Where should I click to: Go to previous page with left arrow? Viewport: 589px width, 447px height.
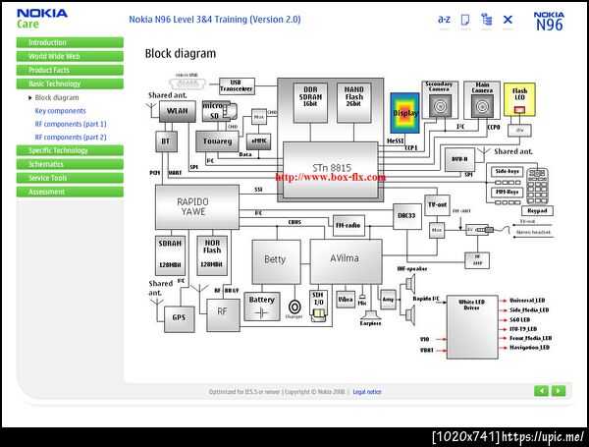point(541,391)
